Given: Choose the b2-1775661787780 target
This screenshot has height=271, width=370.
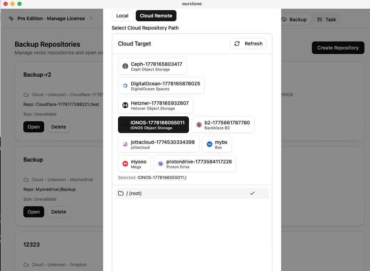Looking at the screenshot, I should [223, 125].
